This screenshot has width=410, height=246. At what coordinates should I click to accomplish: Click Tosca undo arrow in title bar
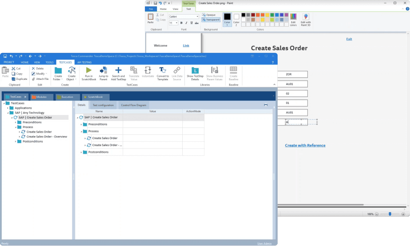pos(11,56)
